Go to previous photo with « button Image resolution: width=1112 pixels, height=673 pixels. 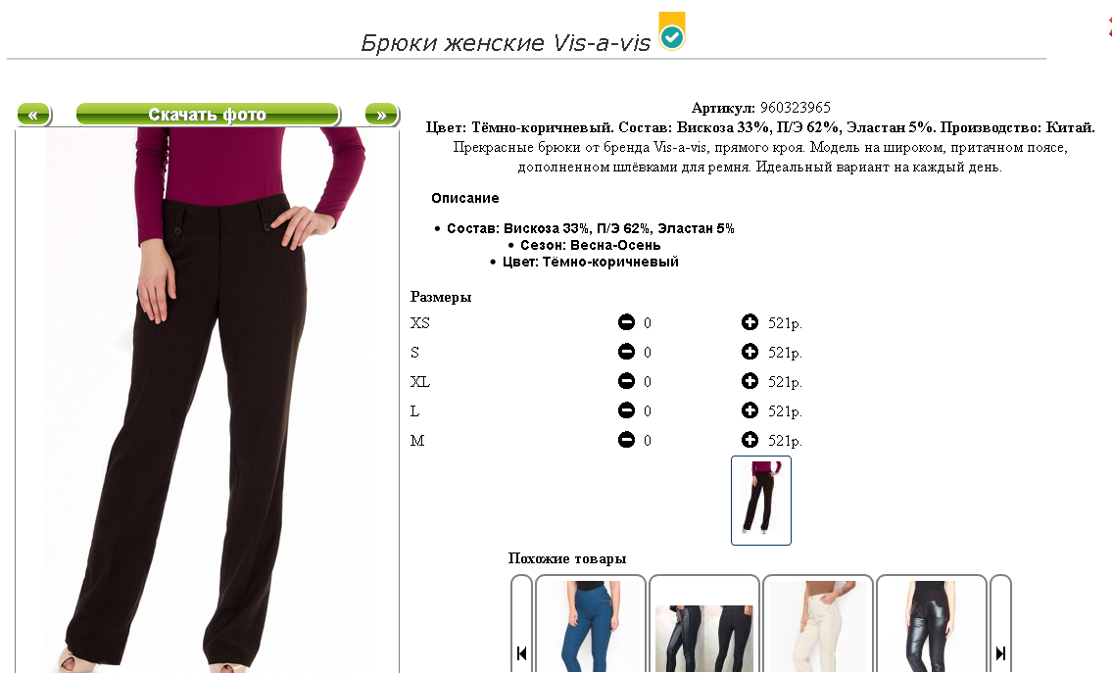point(34,115)
